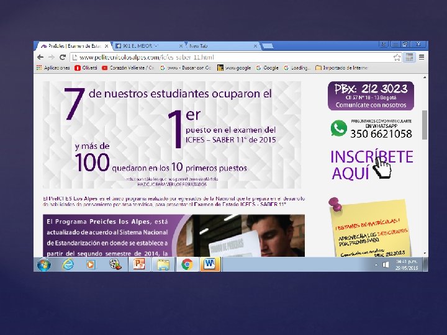Viewport: 447px width, 335px height.
Task: Click the system tray icon next to the clock
Action: [x=386, y=265]
